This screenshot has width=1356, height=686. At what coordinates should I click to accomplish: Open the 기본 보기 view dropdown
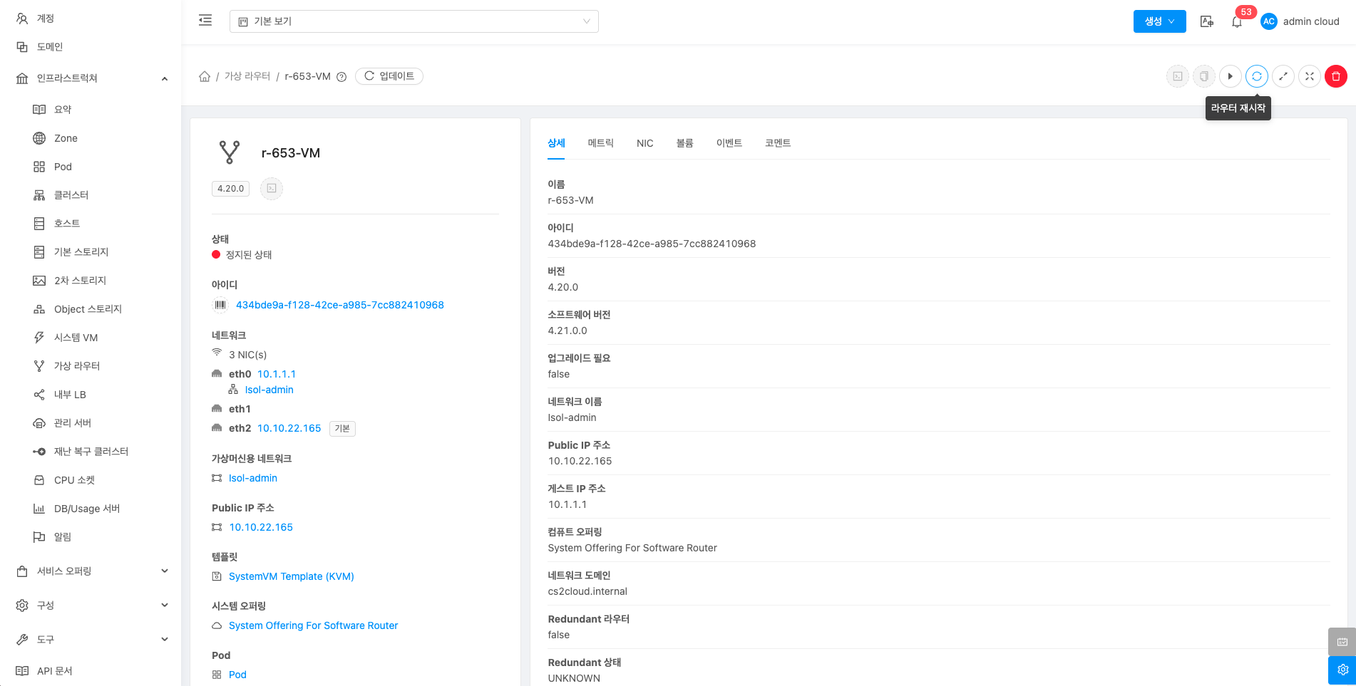click(x=414, y=21)
